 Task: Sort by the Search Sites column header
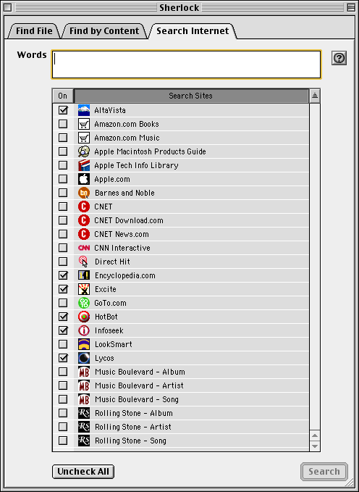point(191,96)
